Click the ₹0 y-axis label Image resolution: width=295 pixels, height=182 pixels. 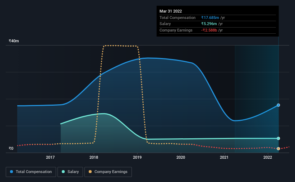(x=11, y=148)
